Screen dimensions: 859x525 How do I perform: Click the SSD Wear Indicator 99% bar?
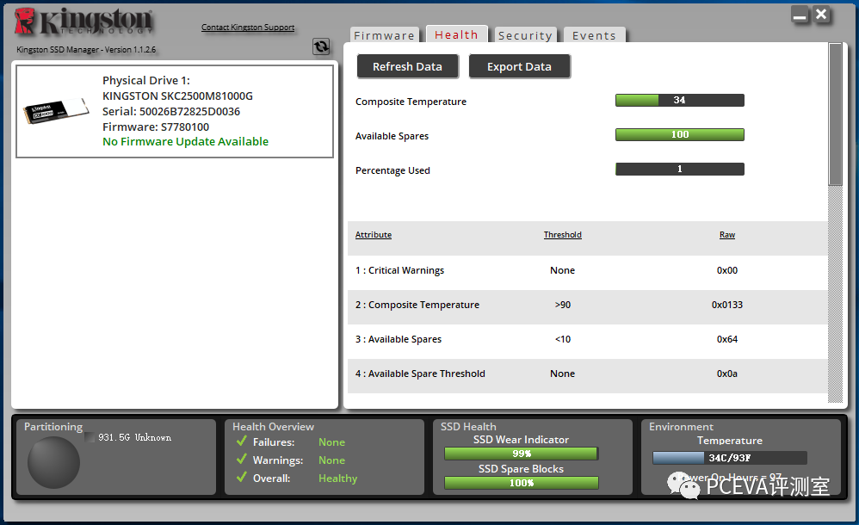tap(521, 454)
